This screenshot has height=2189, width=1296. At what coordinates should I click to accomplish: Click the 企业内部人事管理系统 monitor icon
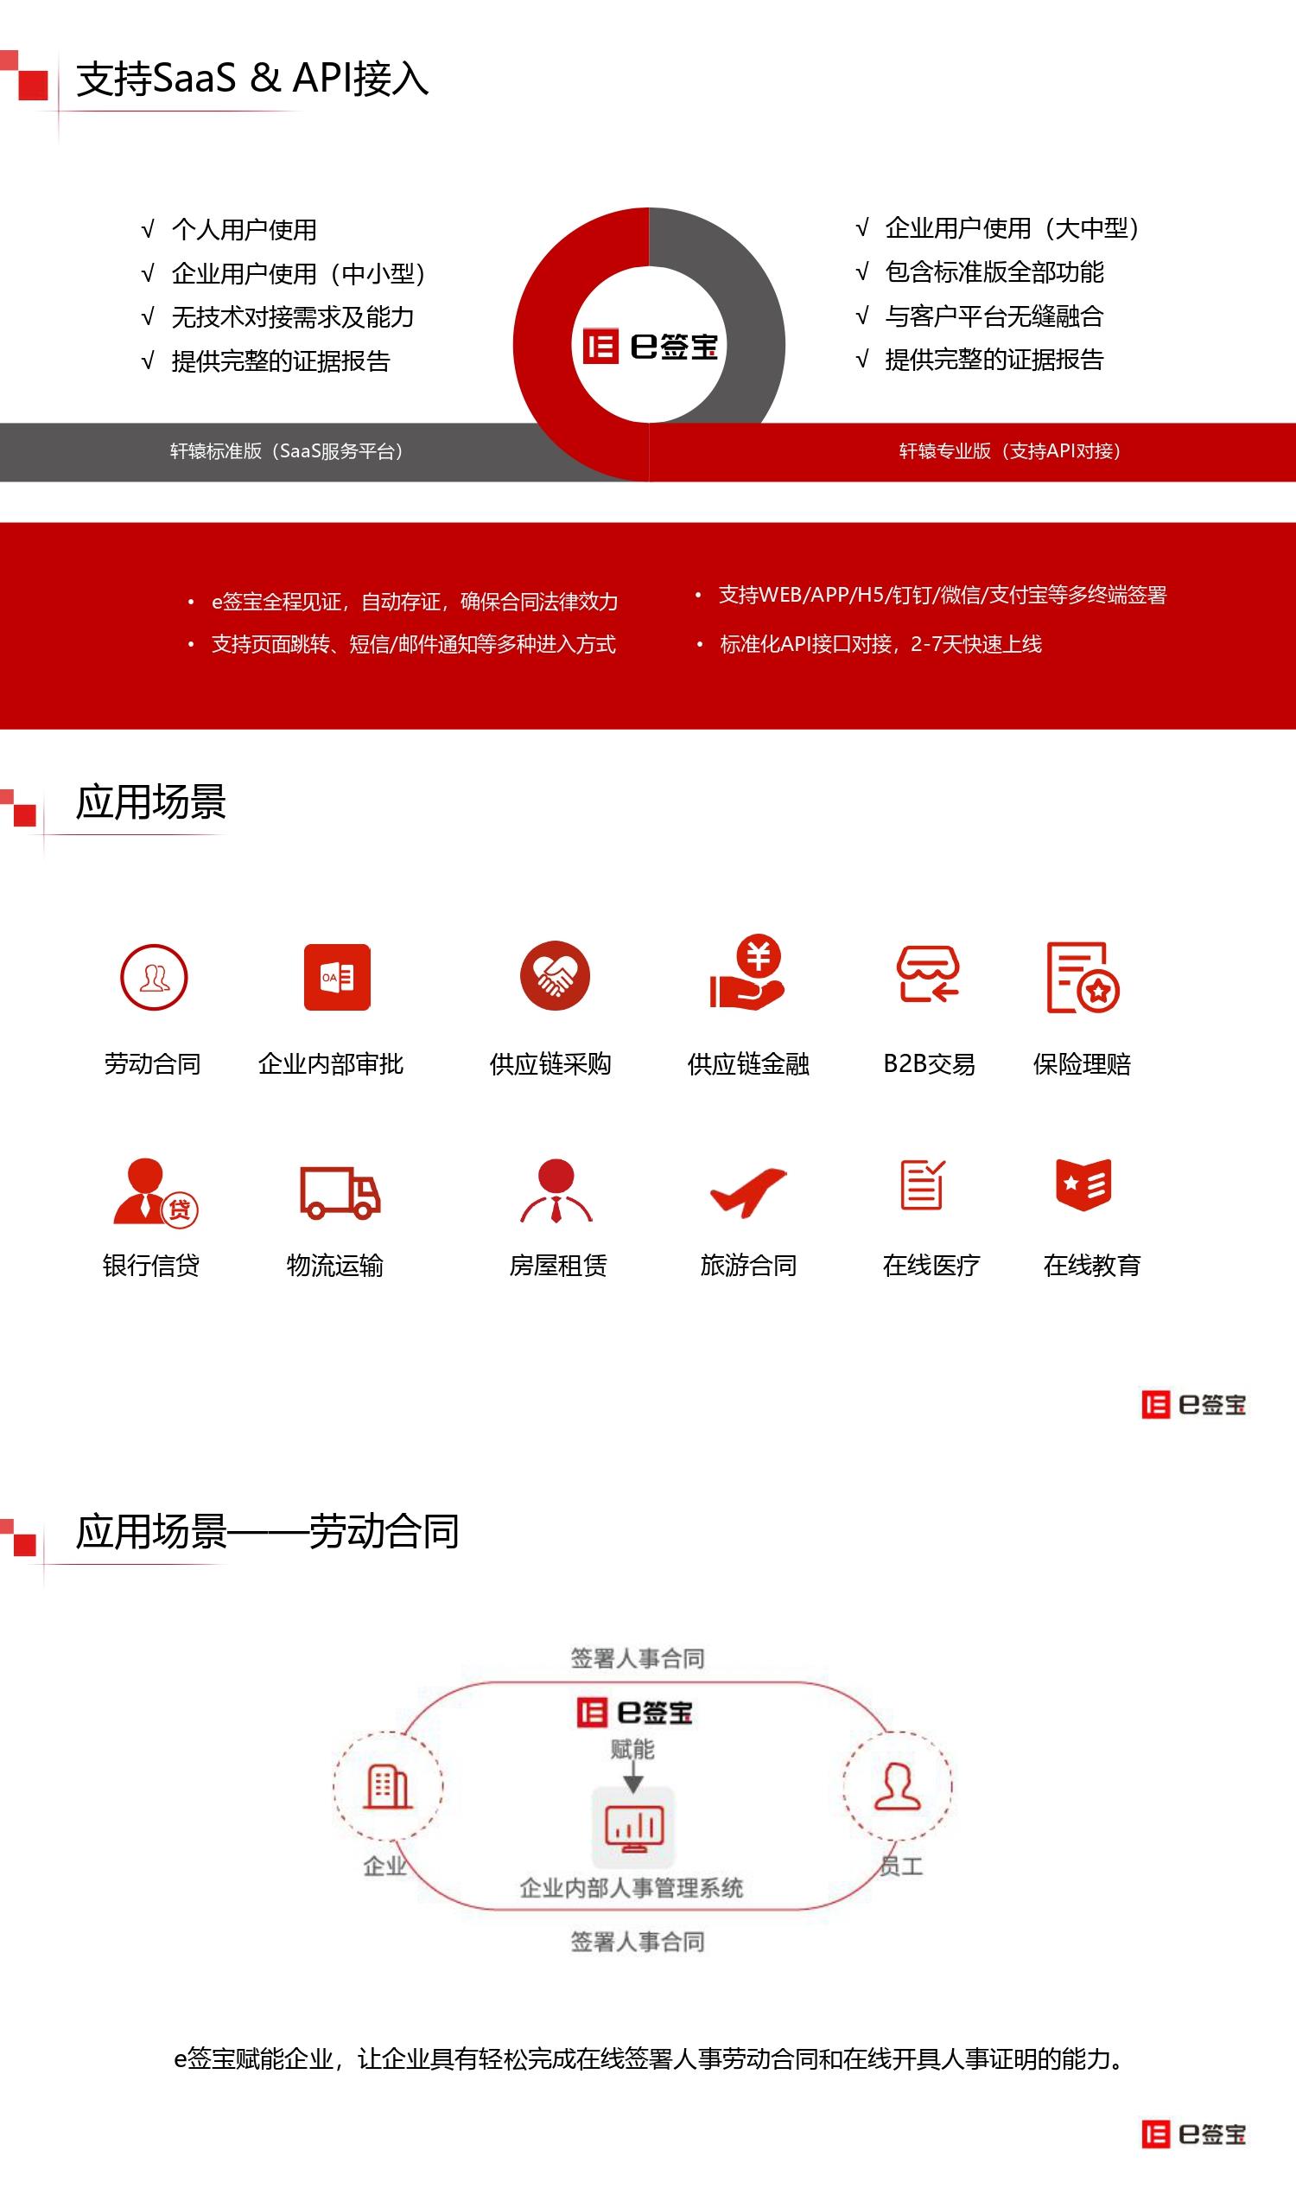(634, 1828)
